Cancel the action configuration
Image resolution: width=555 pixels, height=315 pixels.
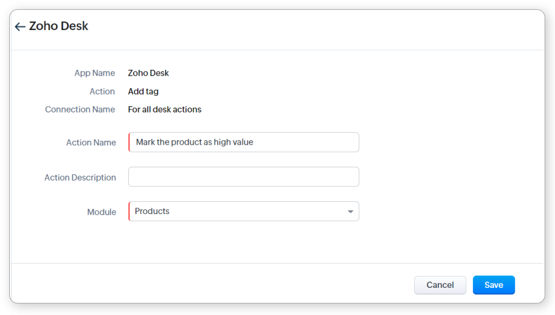(440, 285)
